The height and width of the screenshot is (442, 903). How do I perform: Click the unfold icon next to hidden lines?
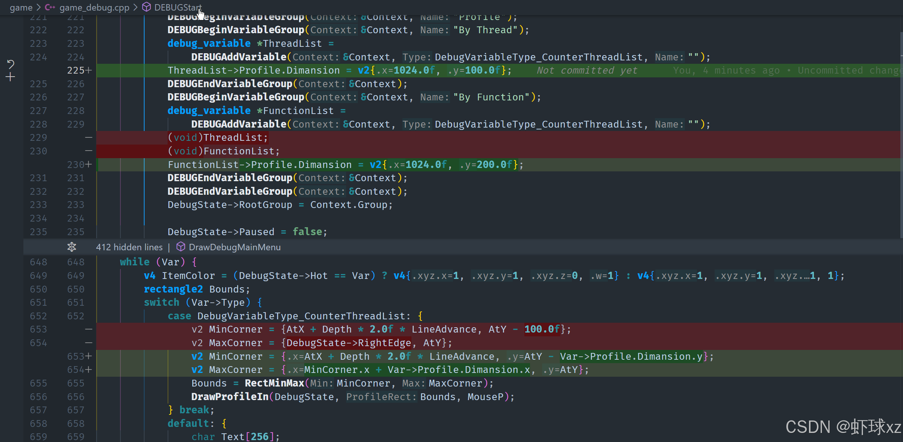(x=72, y=247)
